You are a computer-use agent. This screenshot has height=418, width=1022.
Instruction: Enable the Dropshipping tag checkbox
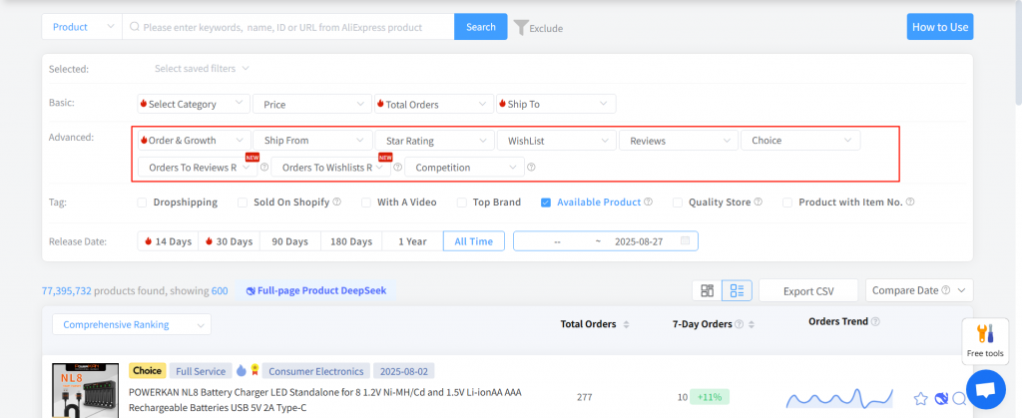click(142, 203)
